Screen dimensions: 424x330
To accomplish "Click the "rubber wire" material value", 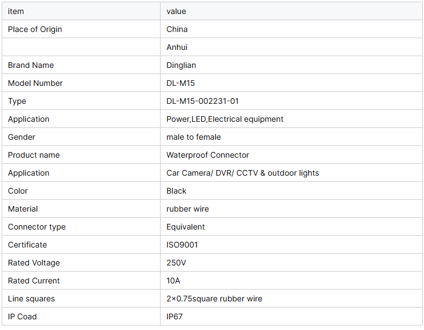I will click(x=188, y=209).
